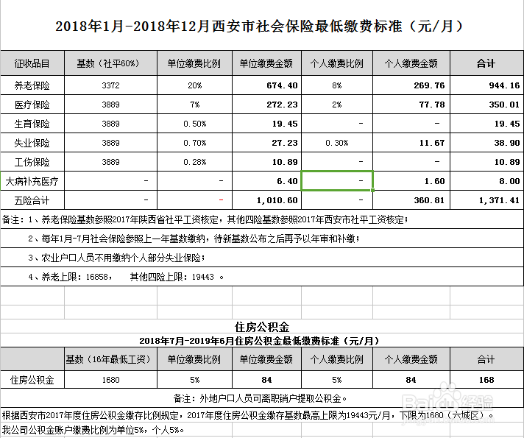524x438 pixels.
Task: Select the first table's 单位缴费比例 header
Action: point(194,63)
